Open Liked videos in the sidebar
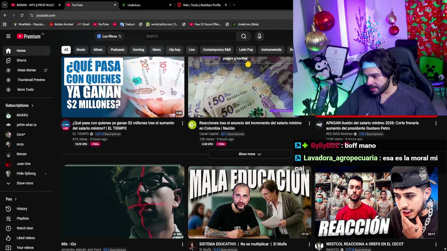The width and height of the screenshot is (447, 251). 27,238
